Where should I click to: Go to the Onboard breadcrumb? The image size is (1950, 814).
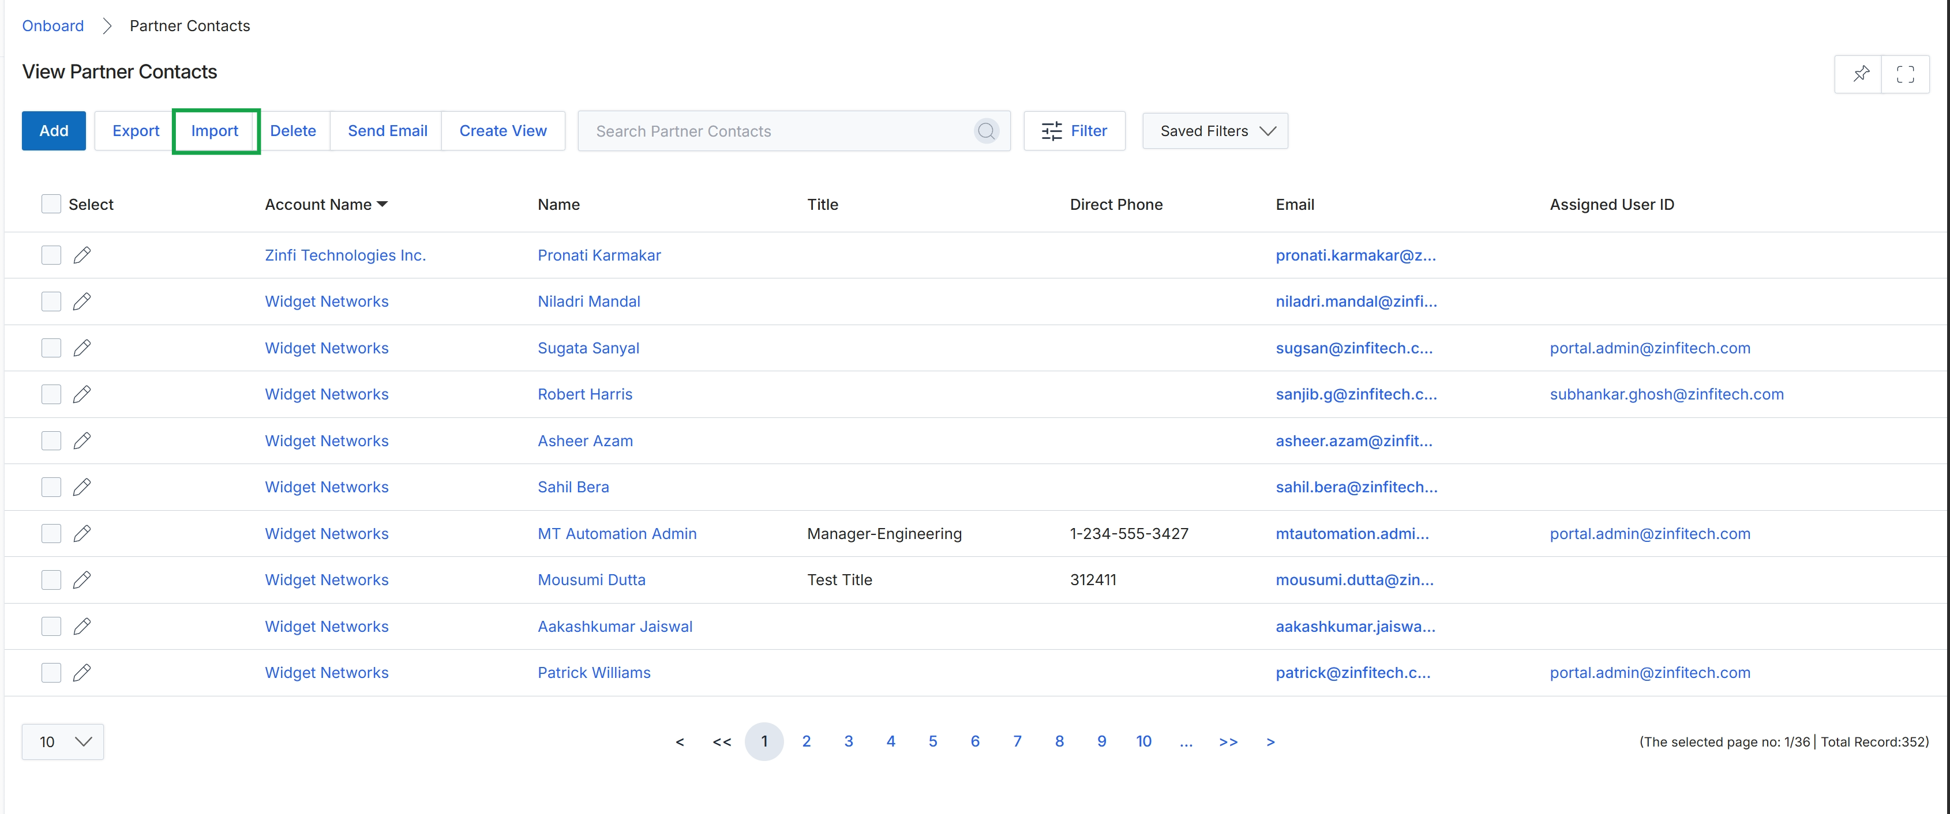(53, 26)
